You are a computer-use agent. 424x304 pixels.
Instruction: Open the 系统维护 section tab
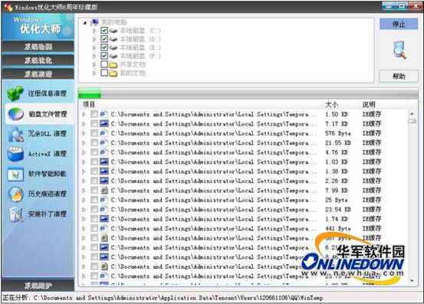tap(38, 286)
